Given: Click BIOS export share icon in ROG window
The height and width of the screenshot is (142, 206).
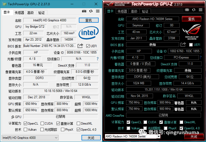Looking at the screenshot, I should coord(183,44).
